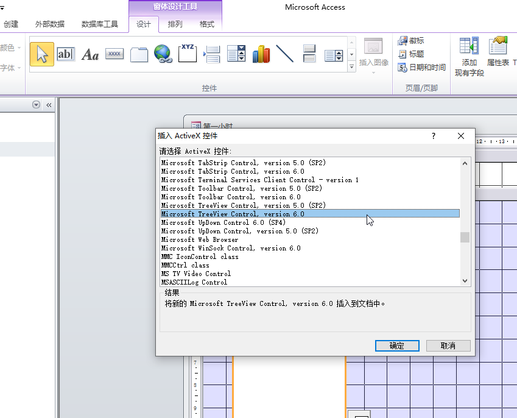
Task: Select Microsoft Terminal Services Client Control
Action: pos(310,180)
